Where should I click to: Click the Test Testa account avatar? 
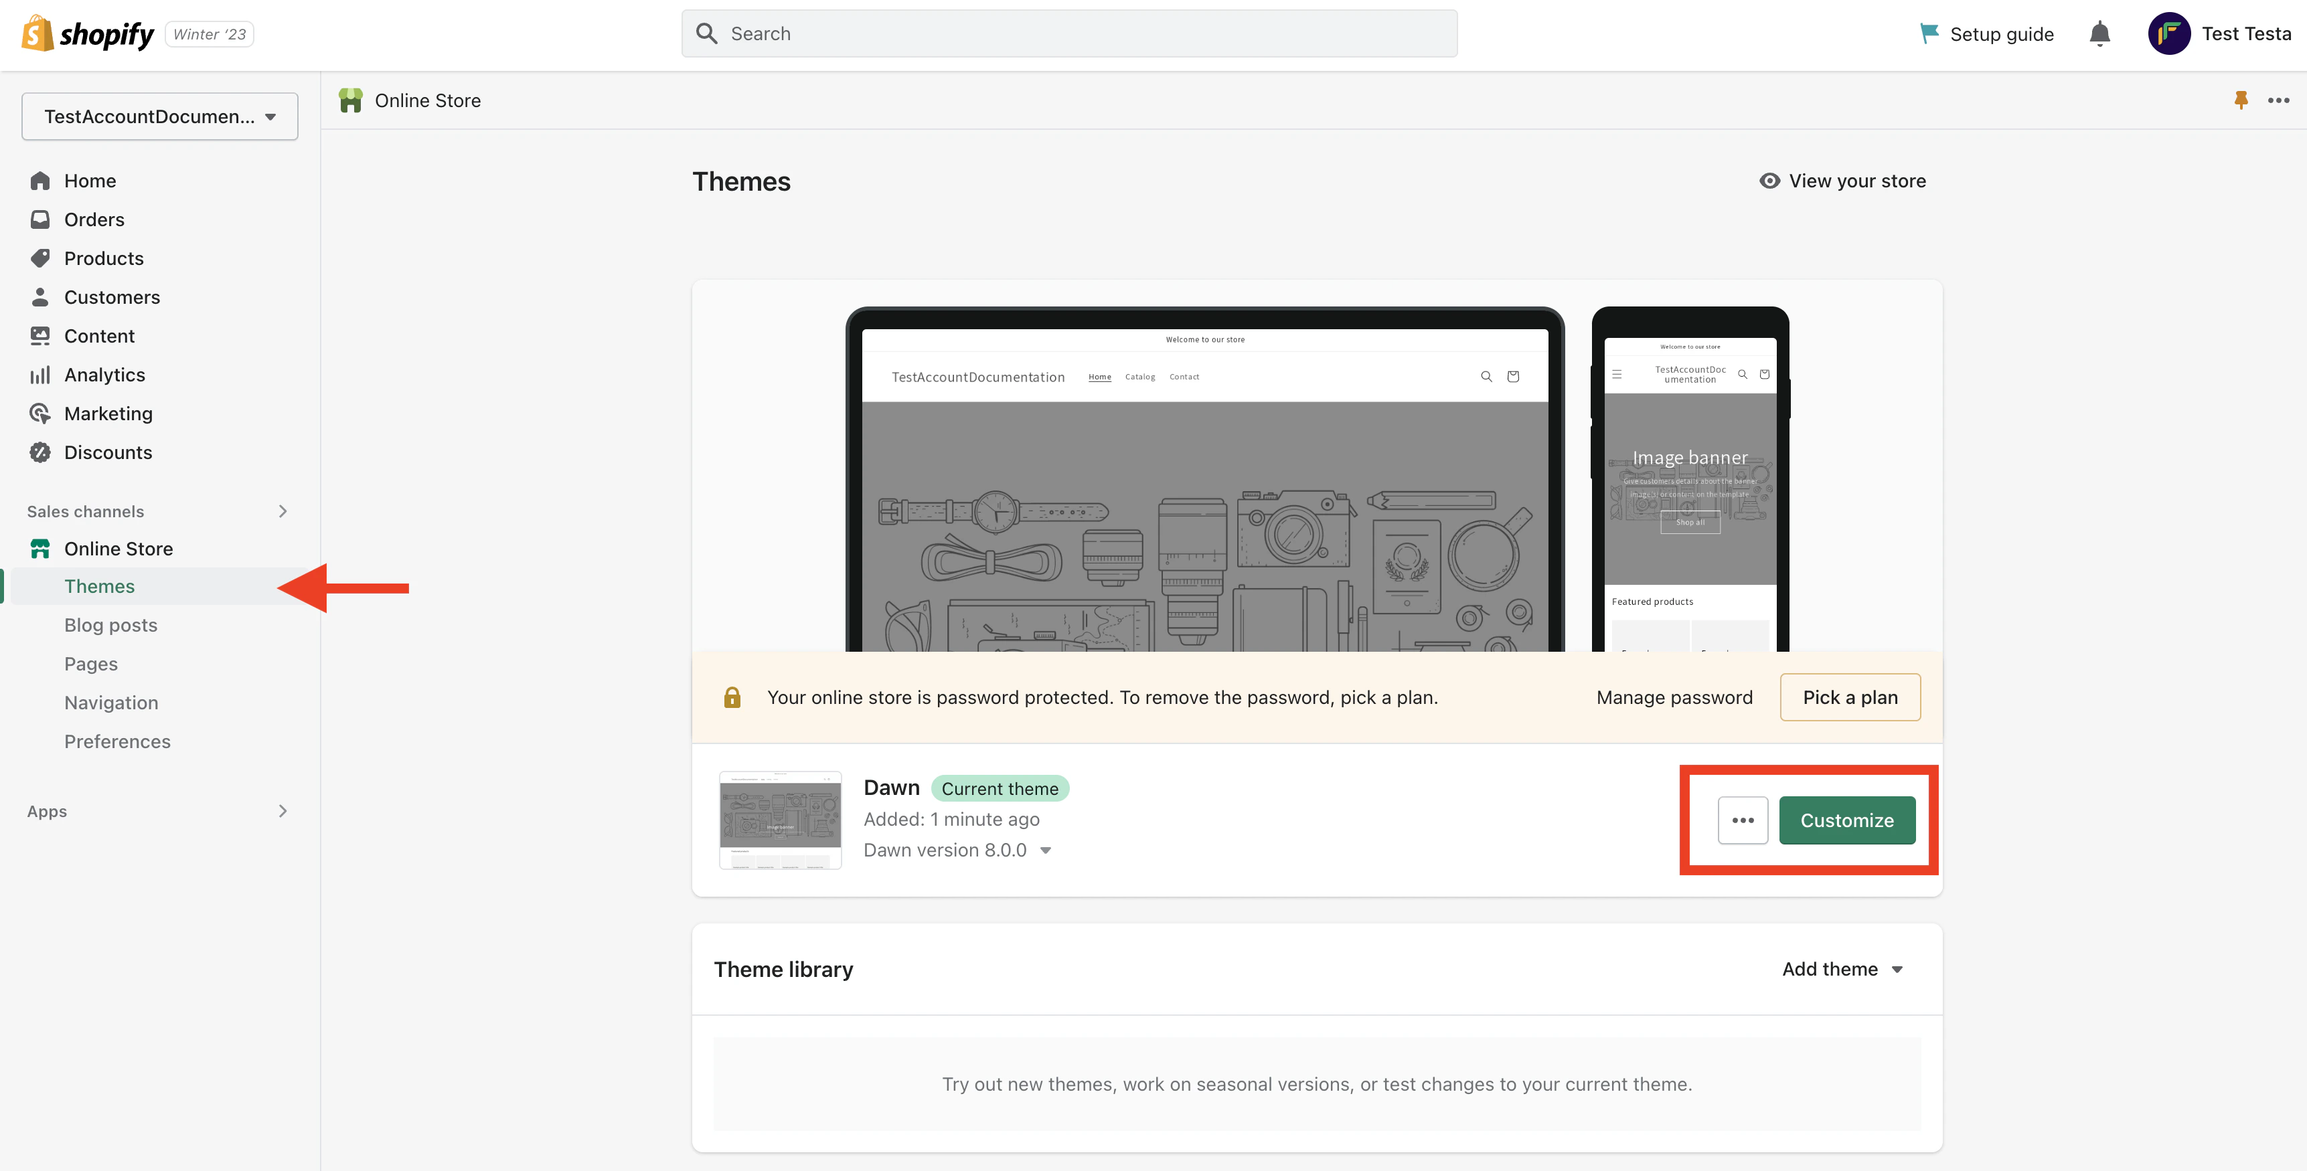pos(2168,34)
